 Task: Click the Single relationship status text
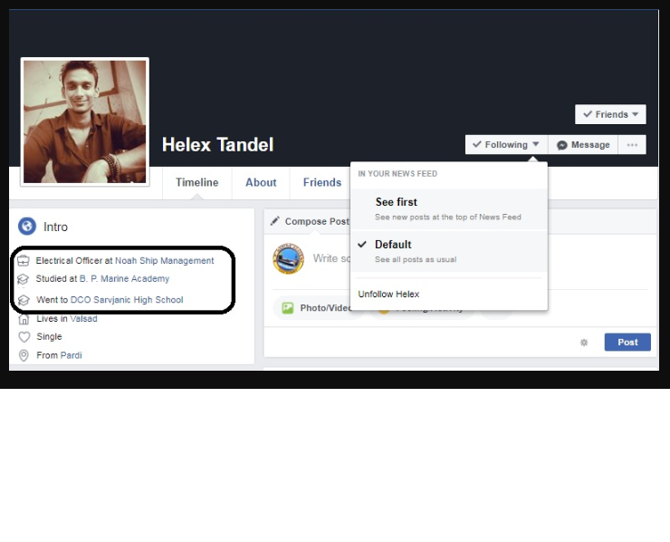49,336
